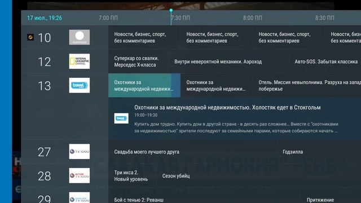Open 'Новости, бизнес, спорт' program at 8:00
The height and width of the screenshot is (203, 361).
point(288,37)
